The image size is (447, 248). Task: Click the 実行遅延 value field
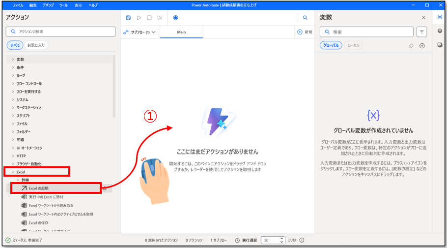pyautogui.click(x=270, y=240)
